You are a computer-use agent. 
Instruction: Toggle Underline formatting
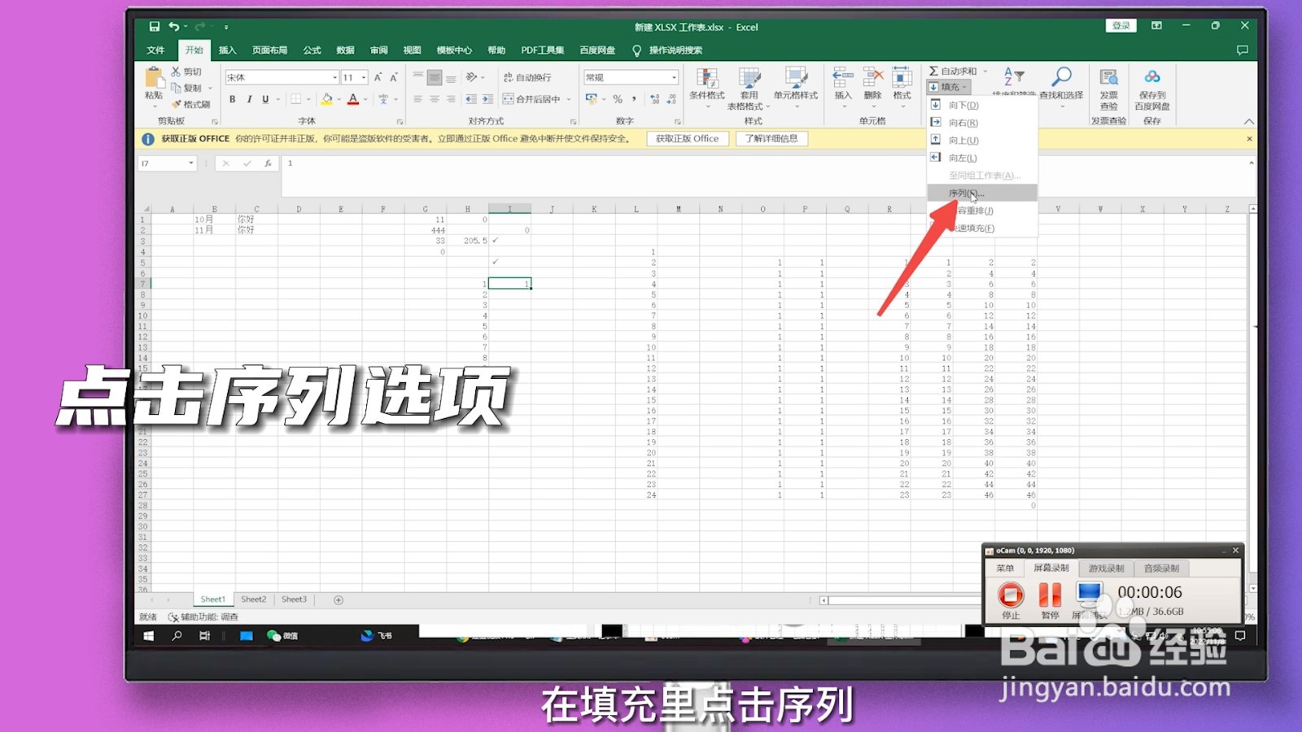265,99
